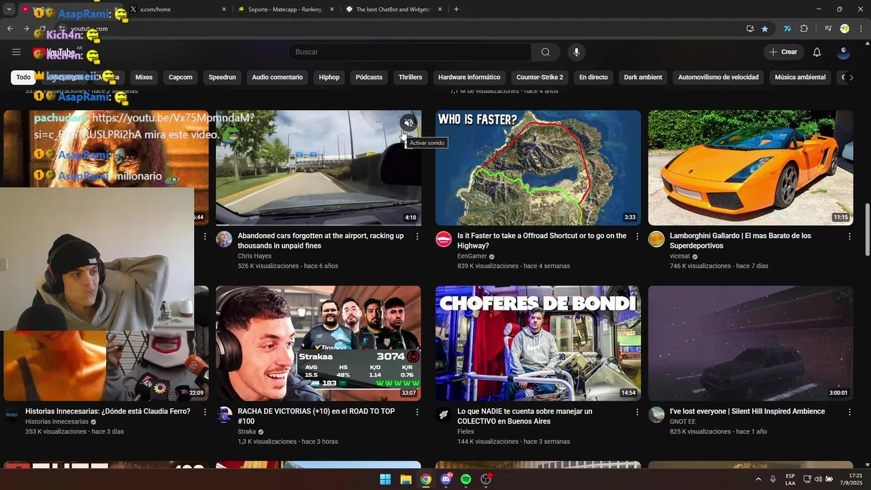Open options for Silent Hill Ambience video
Screen dimensions: 871x490
pyautogui.click(x=849, y=412)
